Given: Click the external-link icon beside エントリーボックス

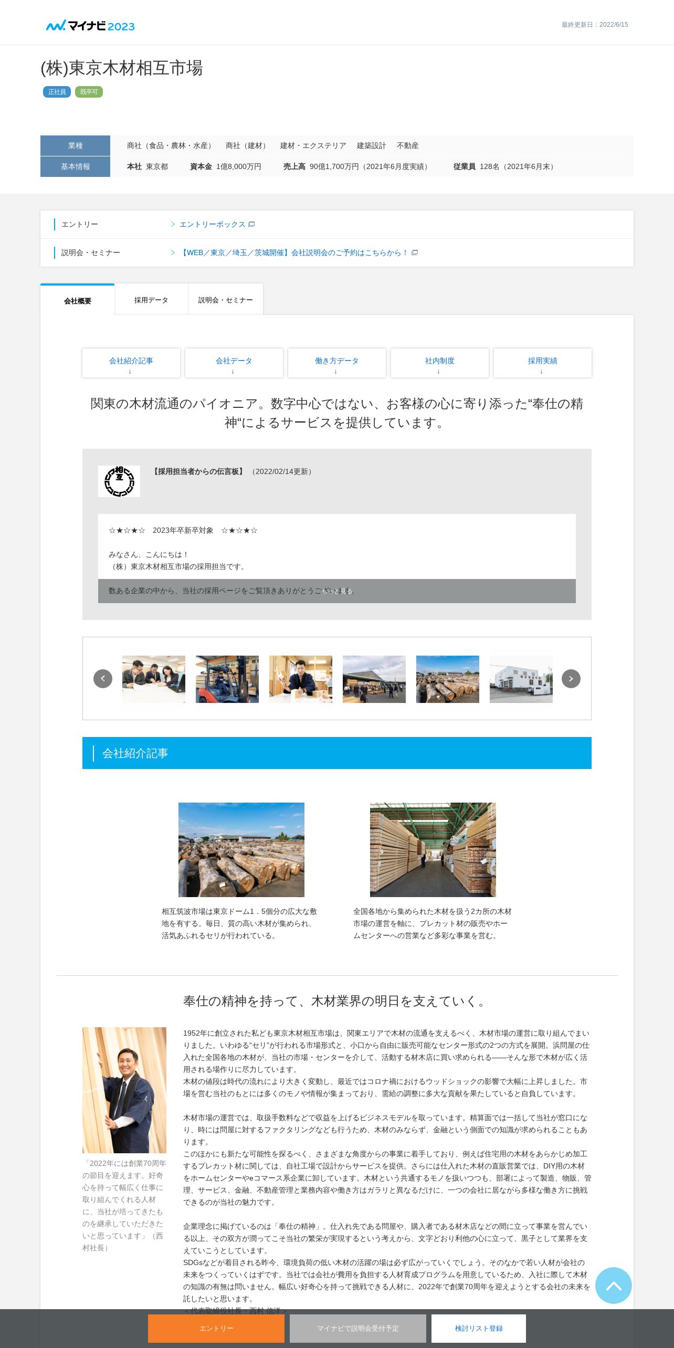Looking at the screenshot, I should 251,224.
